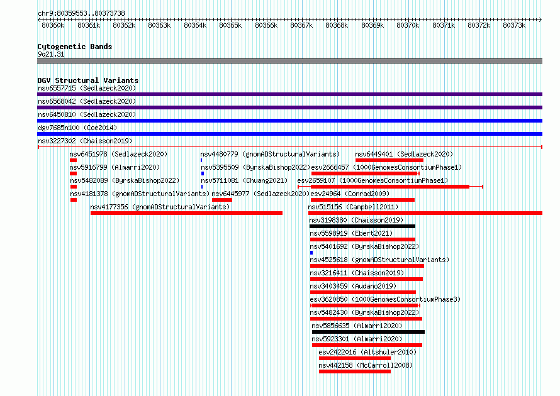This screenshot has height=396, width=560.
Task: Click nsv4480779 (gnomADStructuralVariants) label
Action: [270, 154]
